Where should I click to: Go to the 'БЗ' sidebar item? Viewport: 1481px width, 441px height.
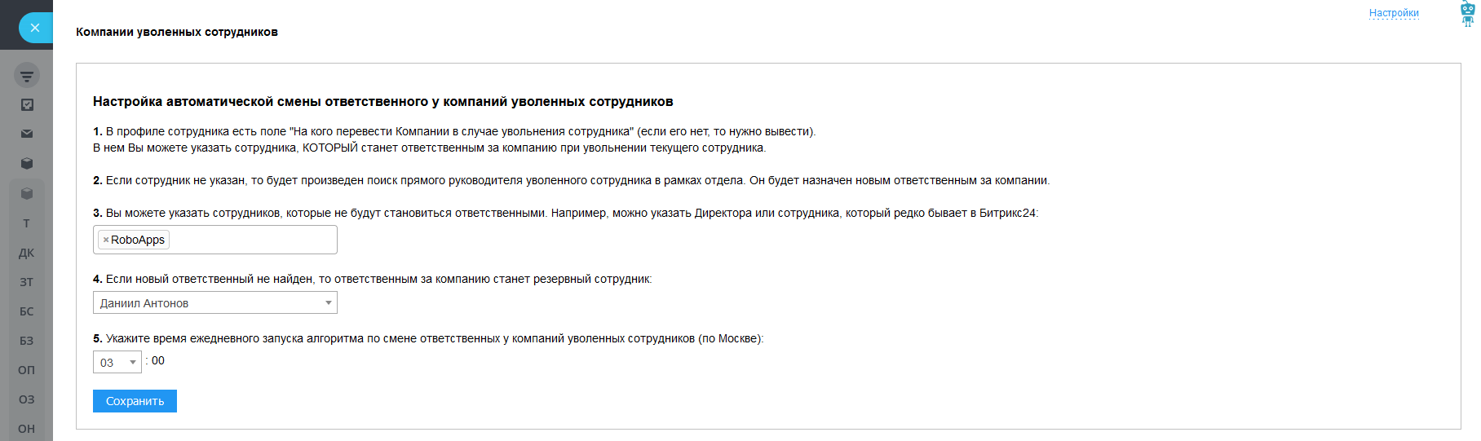click(27, 341)
